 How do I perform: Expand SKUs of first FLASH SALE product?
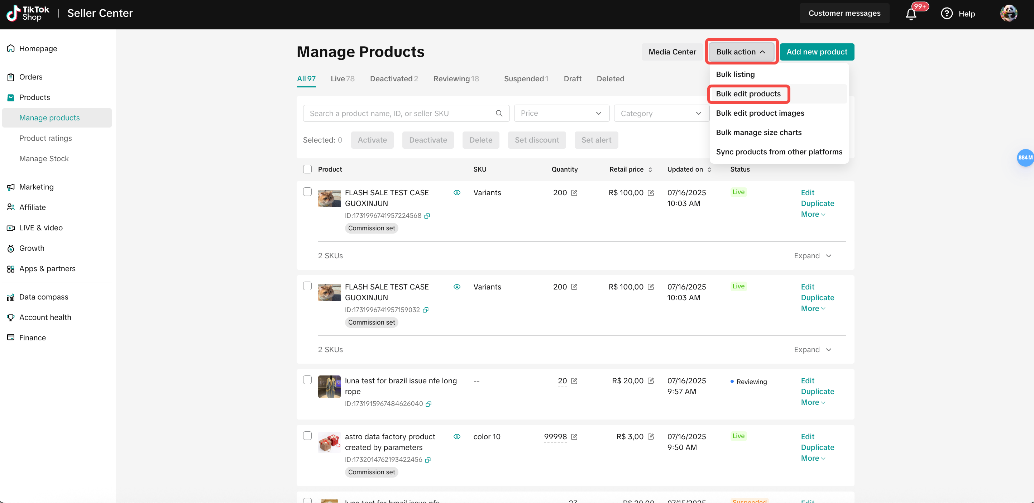pyautogui.click(x=813, y=256)
